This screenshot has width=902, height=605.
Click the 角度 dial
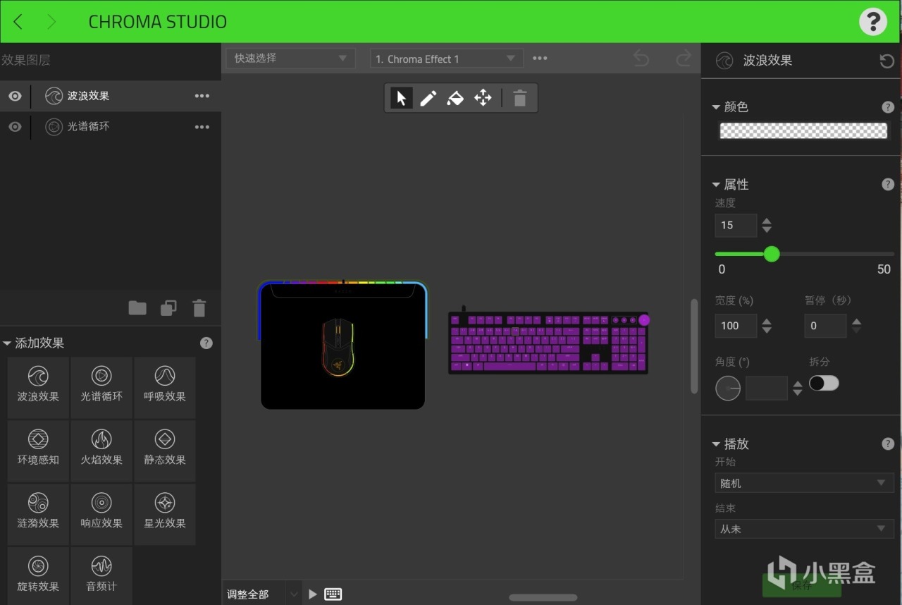point(728,389)
